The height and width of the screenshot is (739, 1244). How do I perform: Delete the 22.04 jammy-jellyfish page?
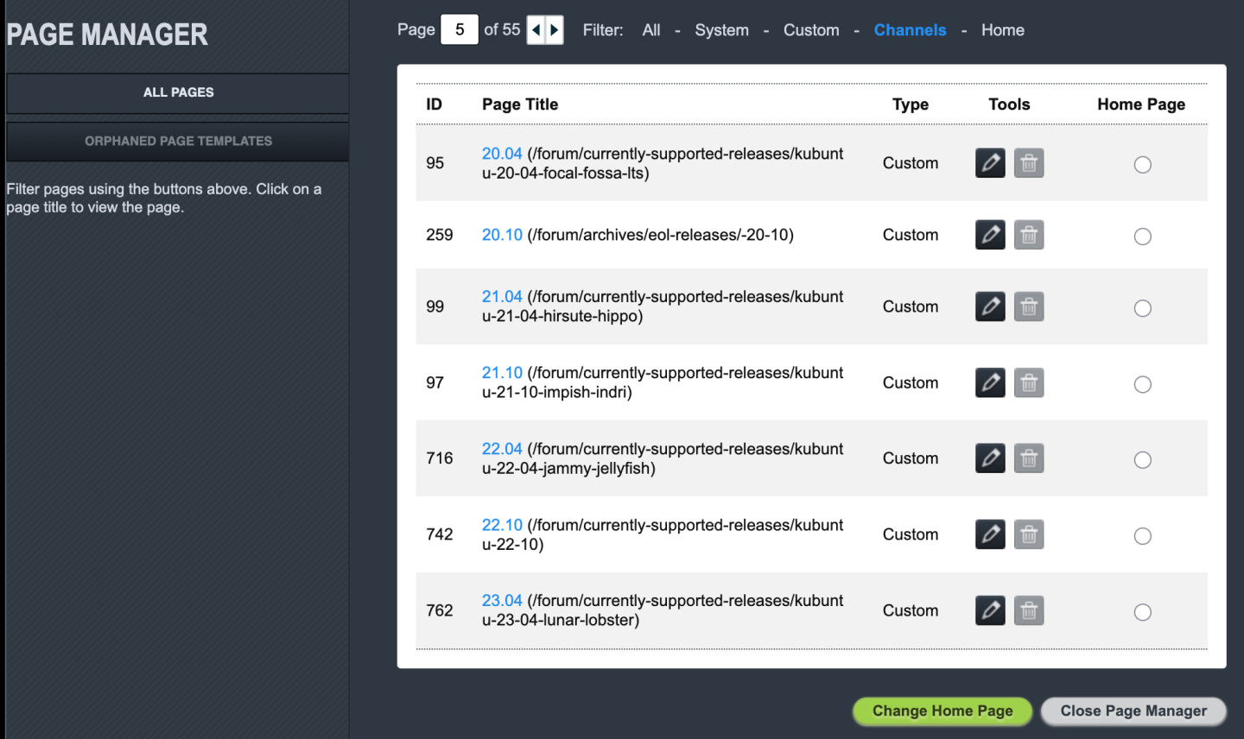coord(1029,458)
